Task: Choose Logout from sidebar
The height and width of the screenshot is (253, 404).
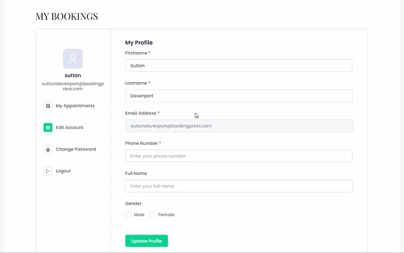Action: [64, 171]
